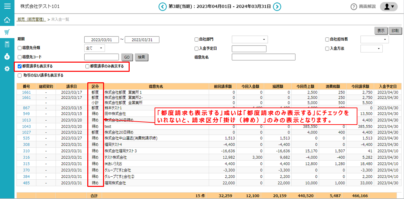Open the money bag icon
The width and height of the screenshot is (404, 199).
click(x=7, y=56)
